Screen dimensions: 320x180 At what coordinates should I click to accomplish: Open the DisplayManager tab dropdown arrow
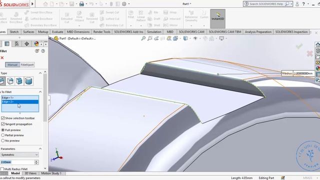click(41, 44)
